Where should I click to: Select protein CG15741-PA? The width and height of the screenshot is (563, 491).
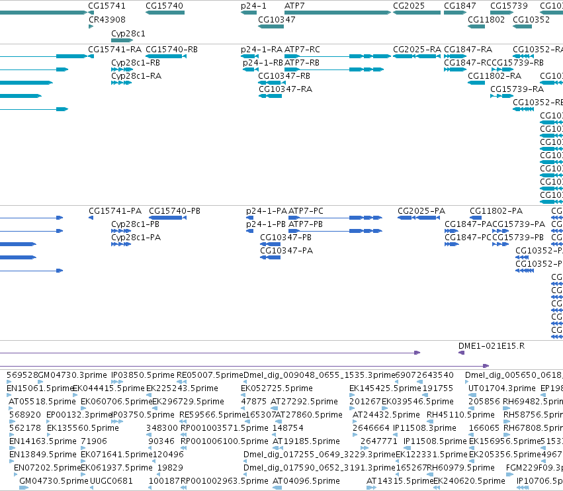(115, 211)
